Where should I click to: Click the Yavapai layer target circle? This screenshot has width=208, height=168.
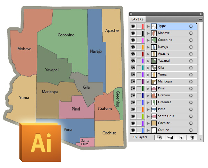pos(191,61)
